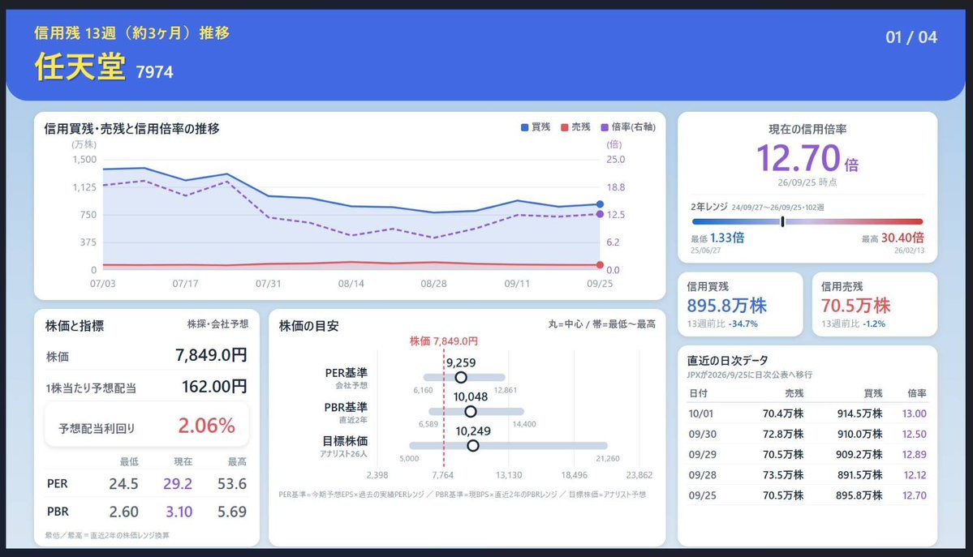Viewport: 973px width, 557px height.
Task: Click the page indicator 01 / 04
Action: [x=911, y=37]
